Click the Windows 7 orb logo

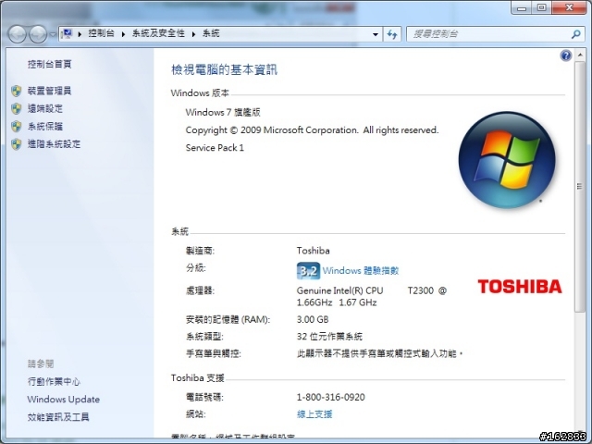(507, 160)
